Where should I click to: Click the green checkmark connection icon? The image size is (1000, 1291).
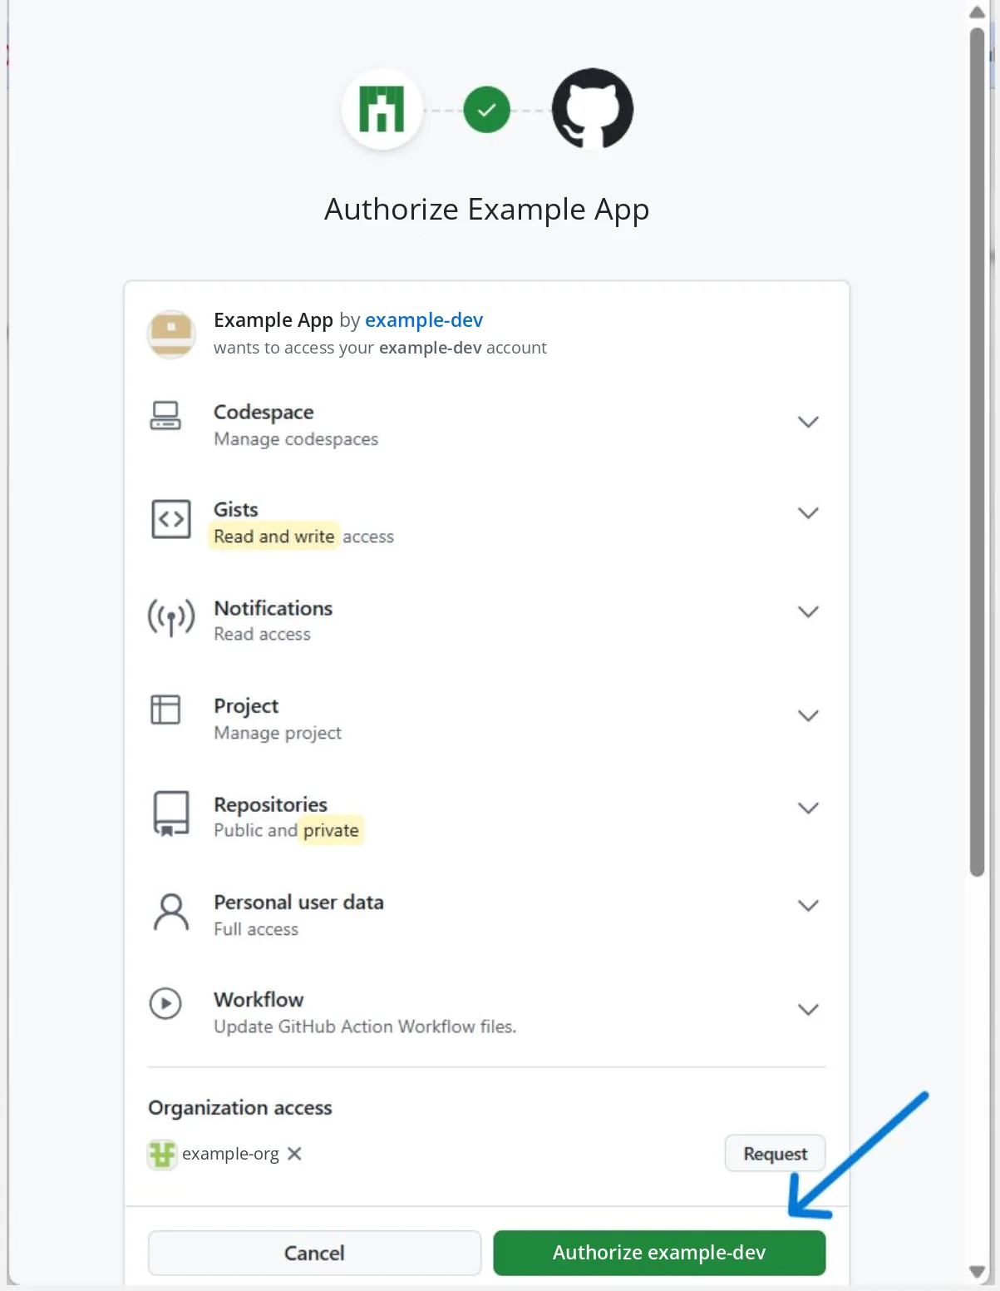tap(487, 109)
